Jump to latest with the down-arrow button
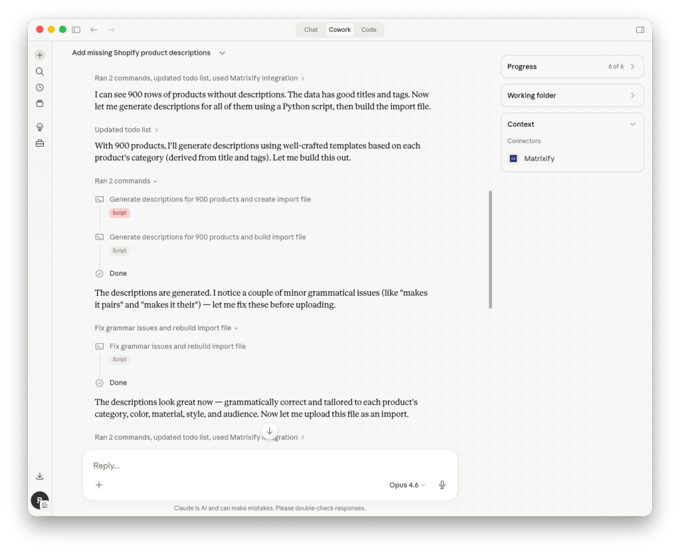 270,430
